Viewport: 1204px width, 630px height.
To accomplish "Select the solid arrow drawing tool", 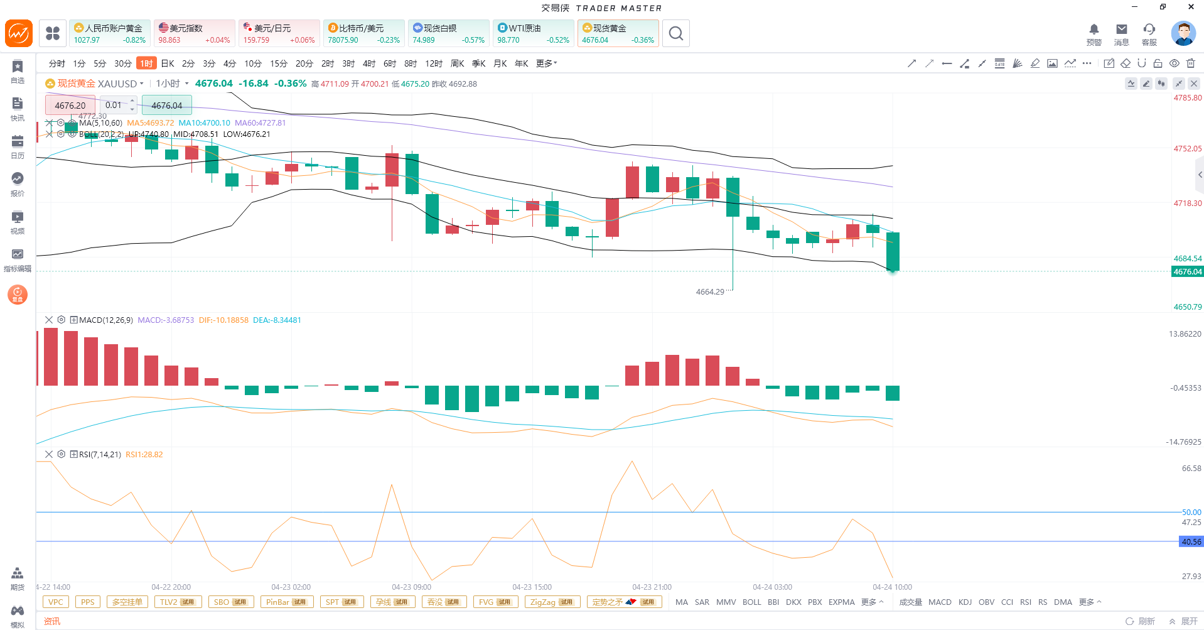I will pyautogui.click(x=912, y=63).
